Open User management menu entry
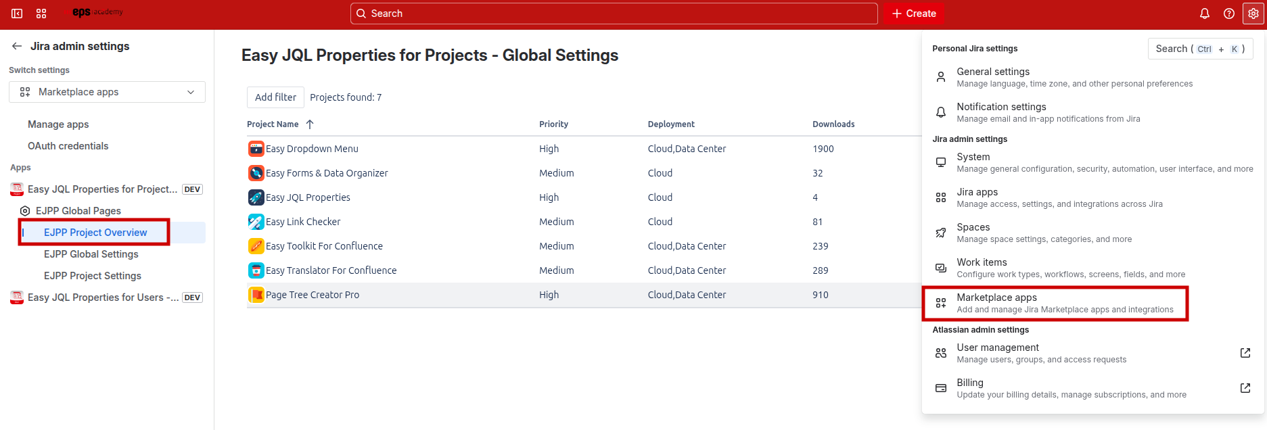This screenshot has width=1267, height=430. point(1093,353)
